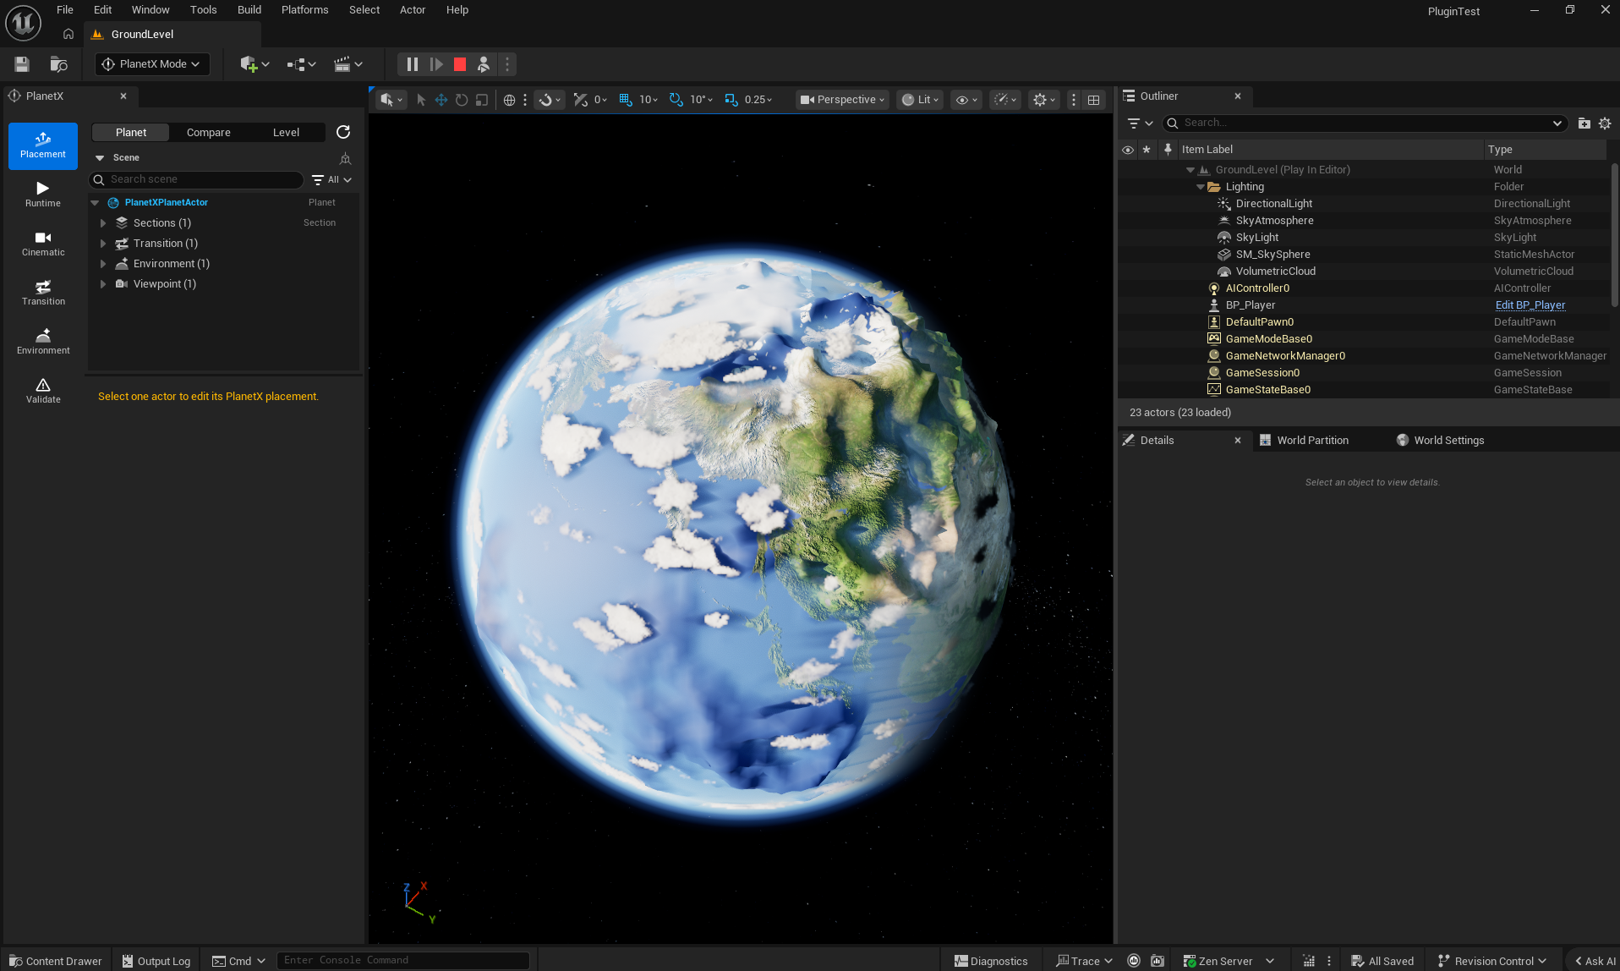
Task: Switch to the Compare tab
Action: point(209,133)
